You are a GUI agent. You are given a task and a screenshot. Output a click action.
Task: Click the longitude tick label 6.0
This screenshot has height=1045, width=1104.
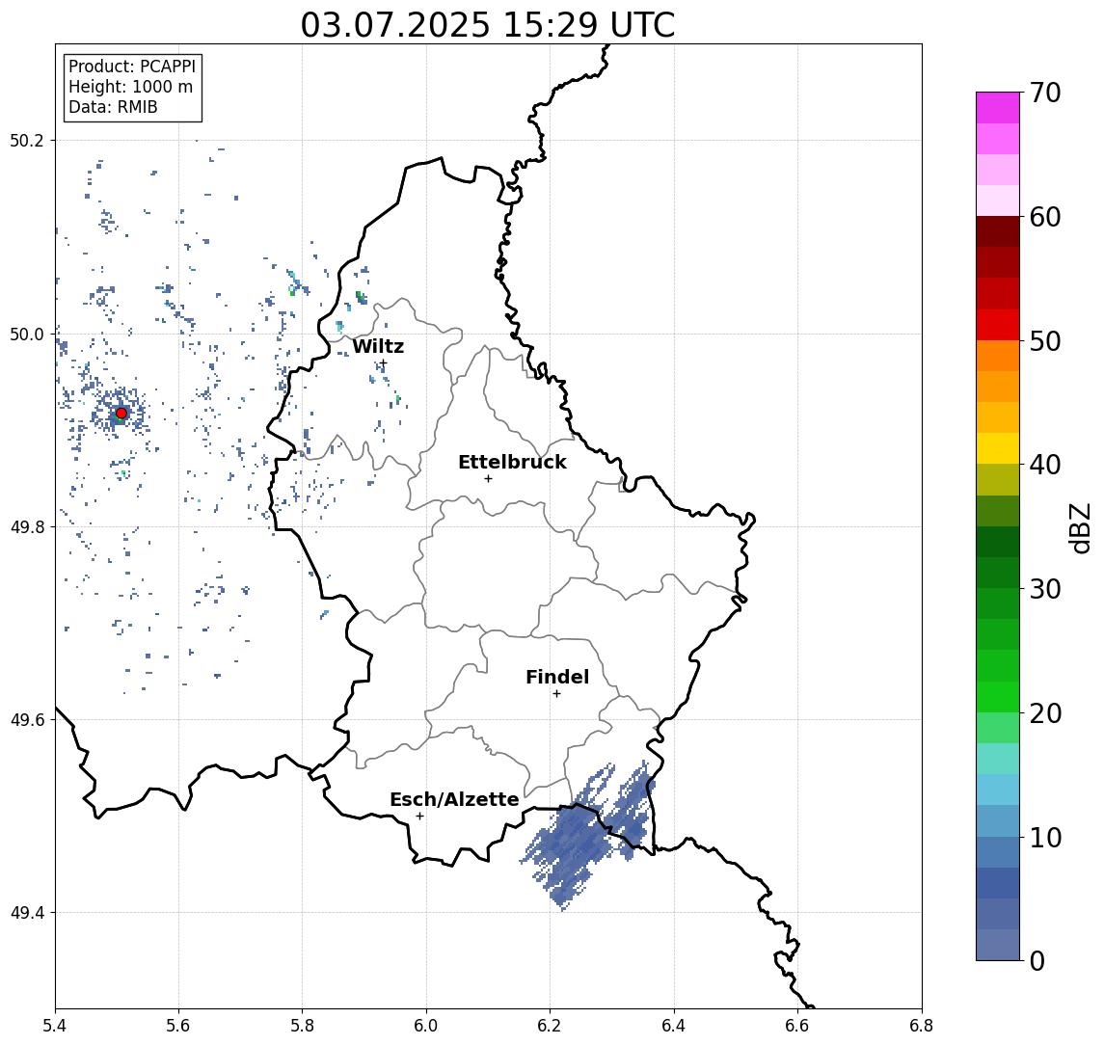(426, 1026)
